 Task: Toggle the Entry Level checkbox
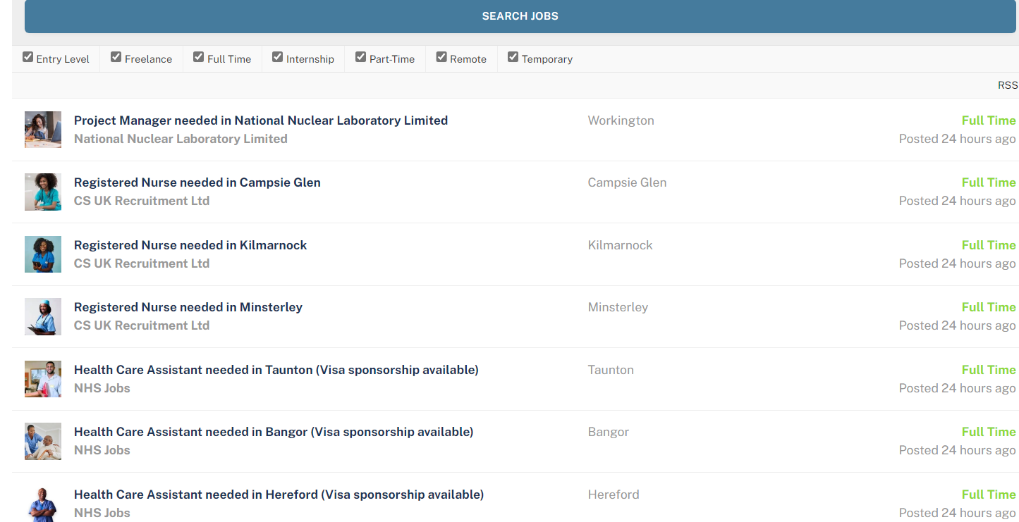[28, 57]
